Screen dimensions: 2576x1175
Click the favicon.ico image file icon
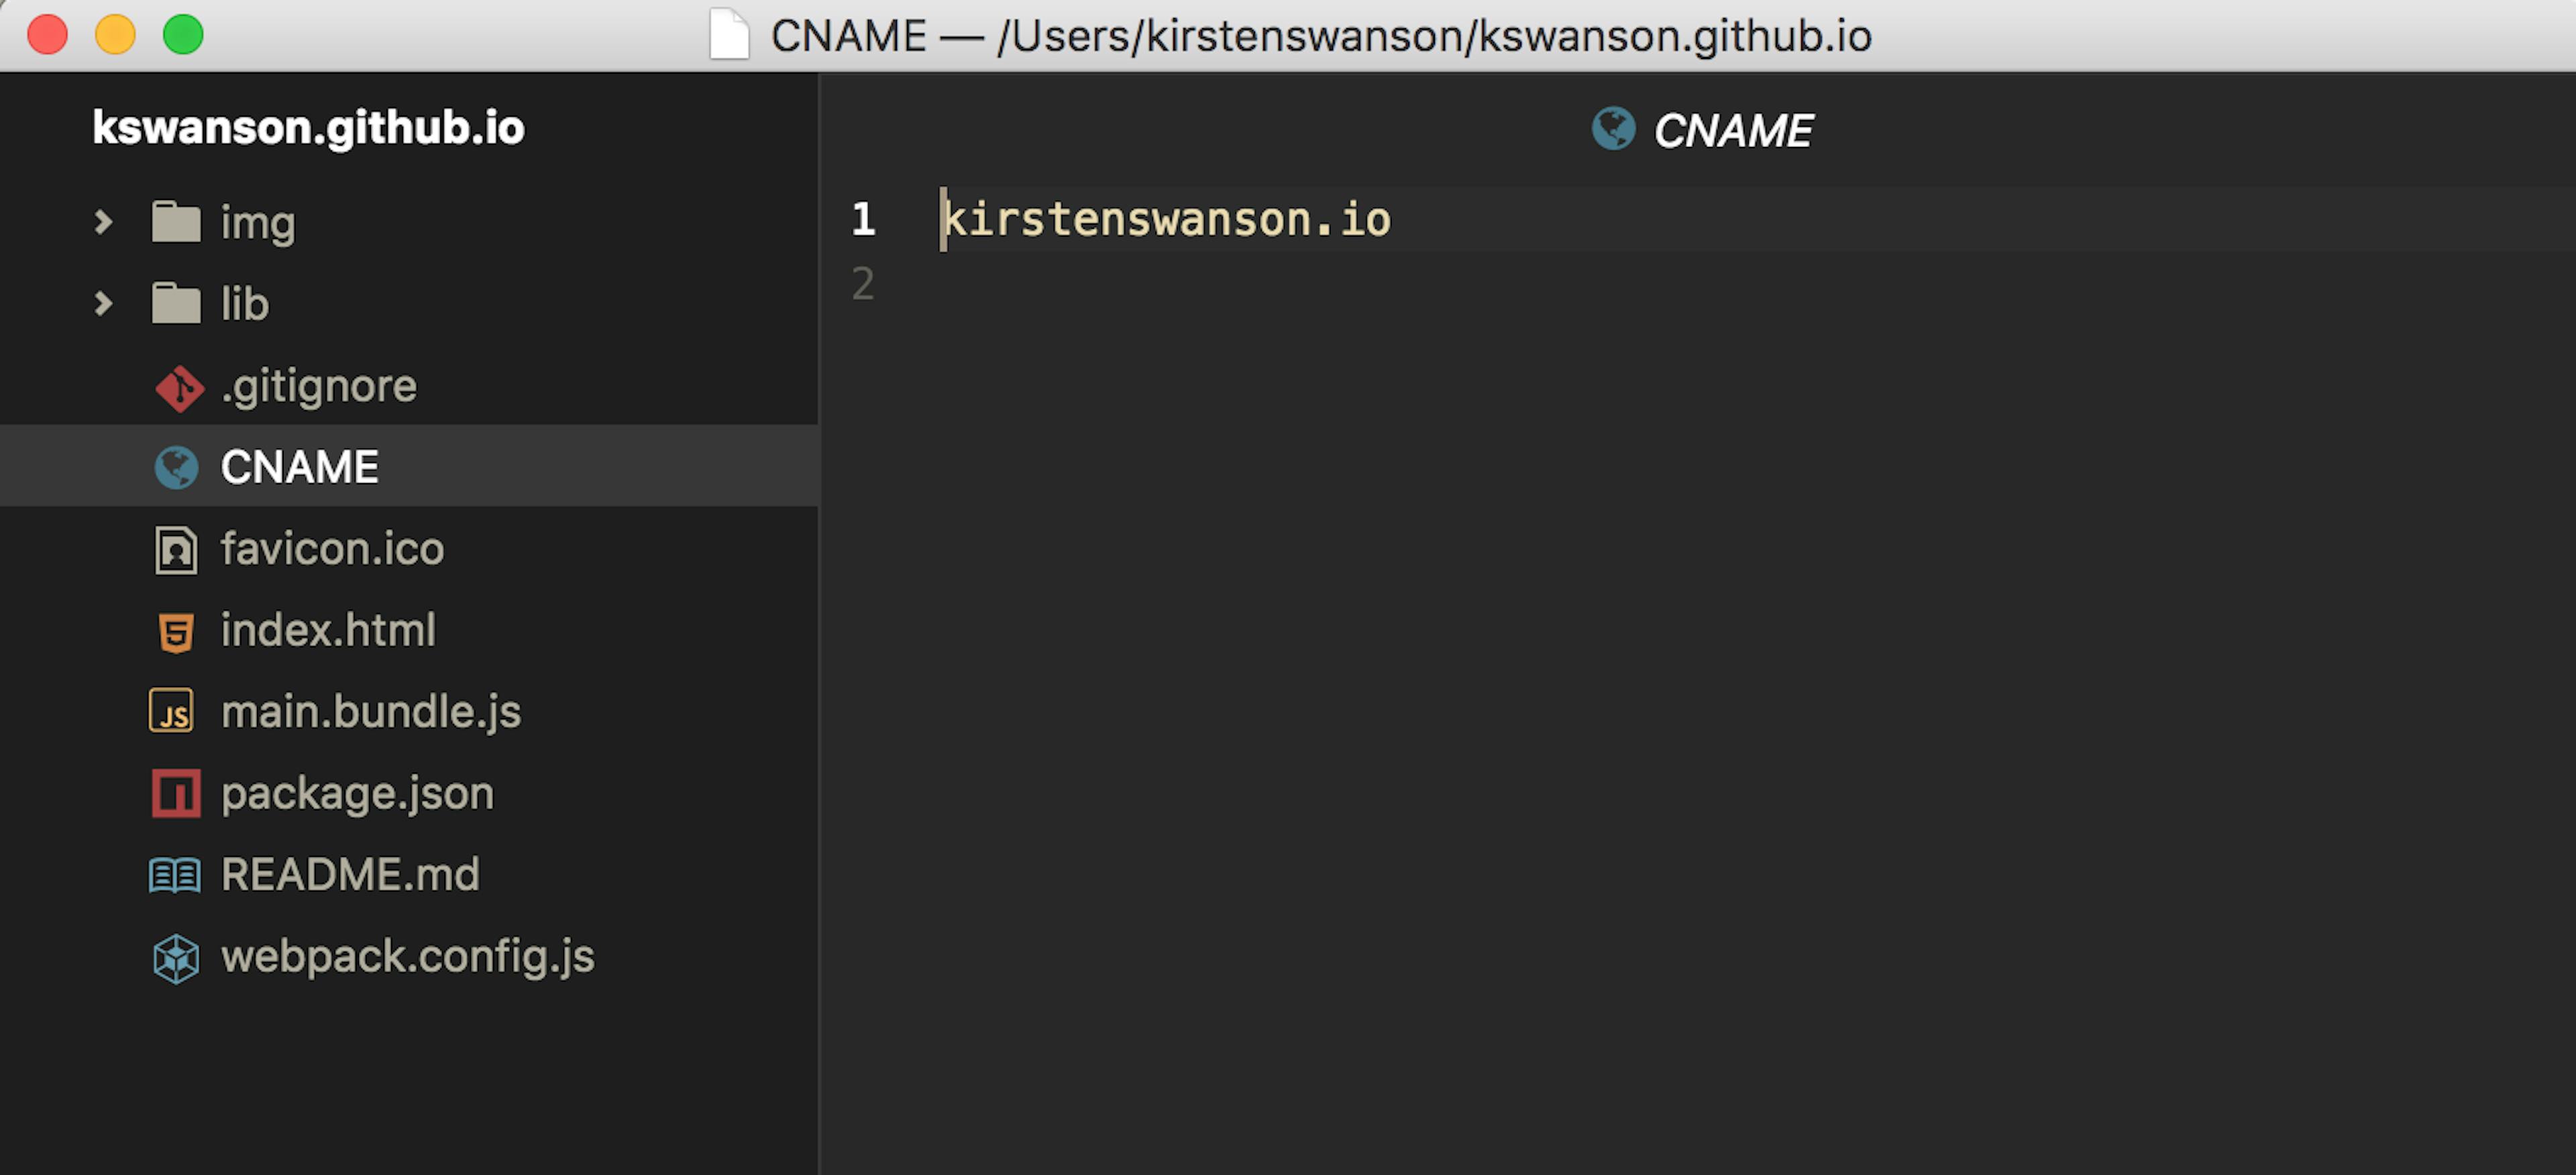(x=176, y=550)
